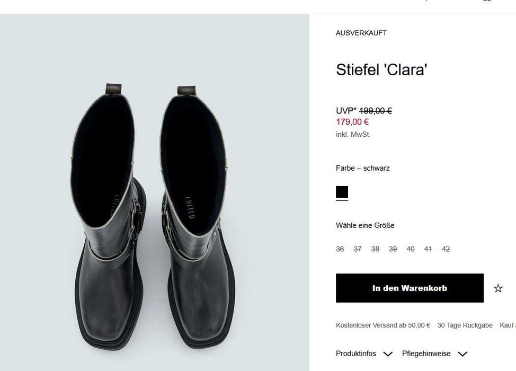Select size 39

(x=393, y=249)
